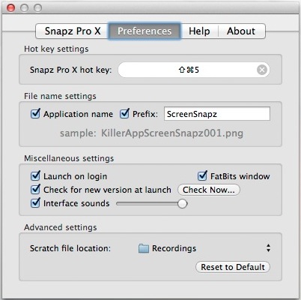Click the Reset to Default button
Image resolution: width=301 pixels, height=300 pixels.
coord(233,267)
